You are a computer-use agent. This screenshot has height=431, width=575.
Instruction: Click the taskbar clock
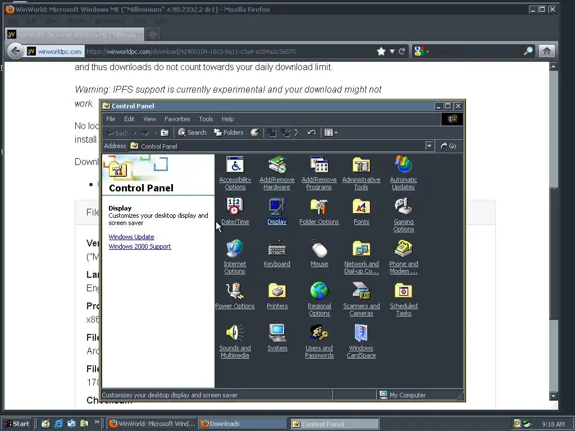pyautogui.click(x=553, y=424)
